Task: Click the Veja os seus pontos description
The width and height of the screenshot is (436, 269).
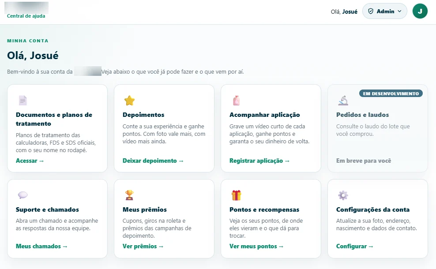Action: coord(266,228)
